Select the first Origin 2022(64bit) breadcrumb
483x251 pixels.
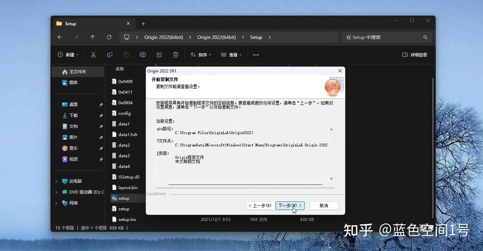(x=164, y=37)
